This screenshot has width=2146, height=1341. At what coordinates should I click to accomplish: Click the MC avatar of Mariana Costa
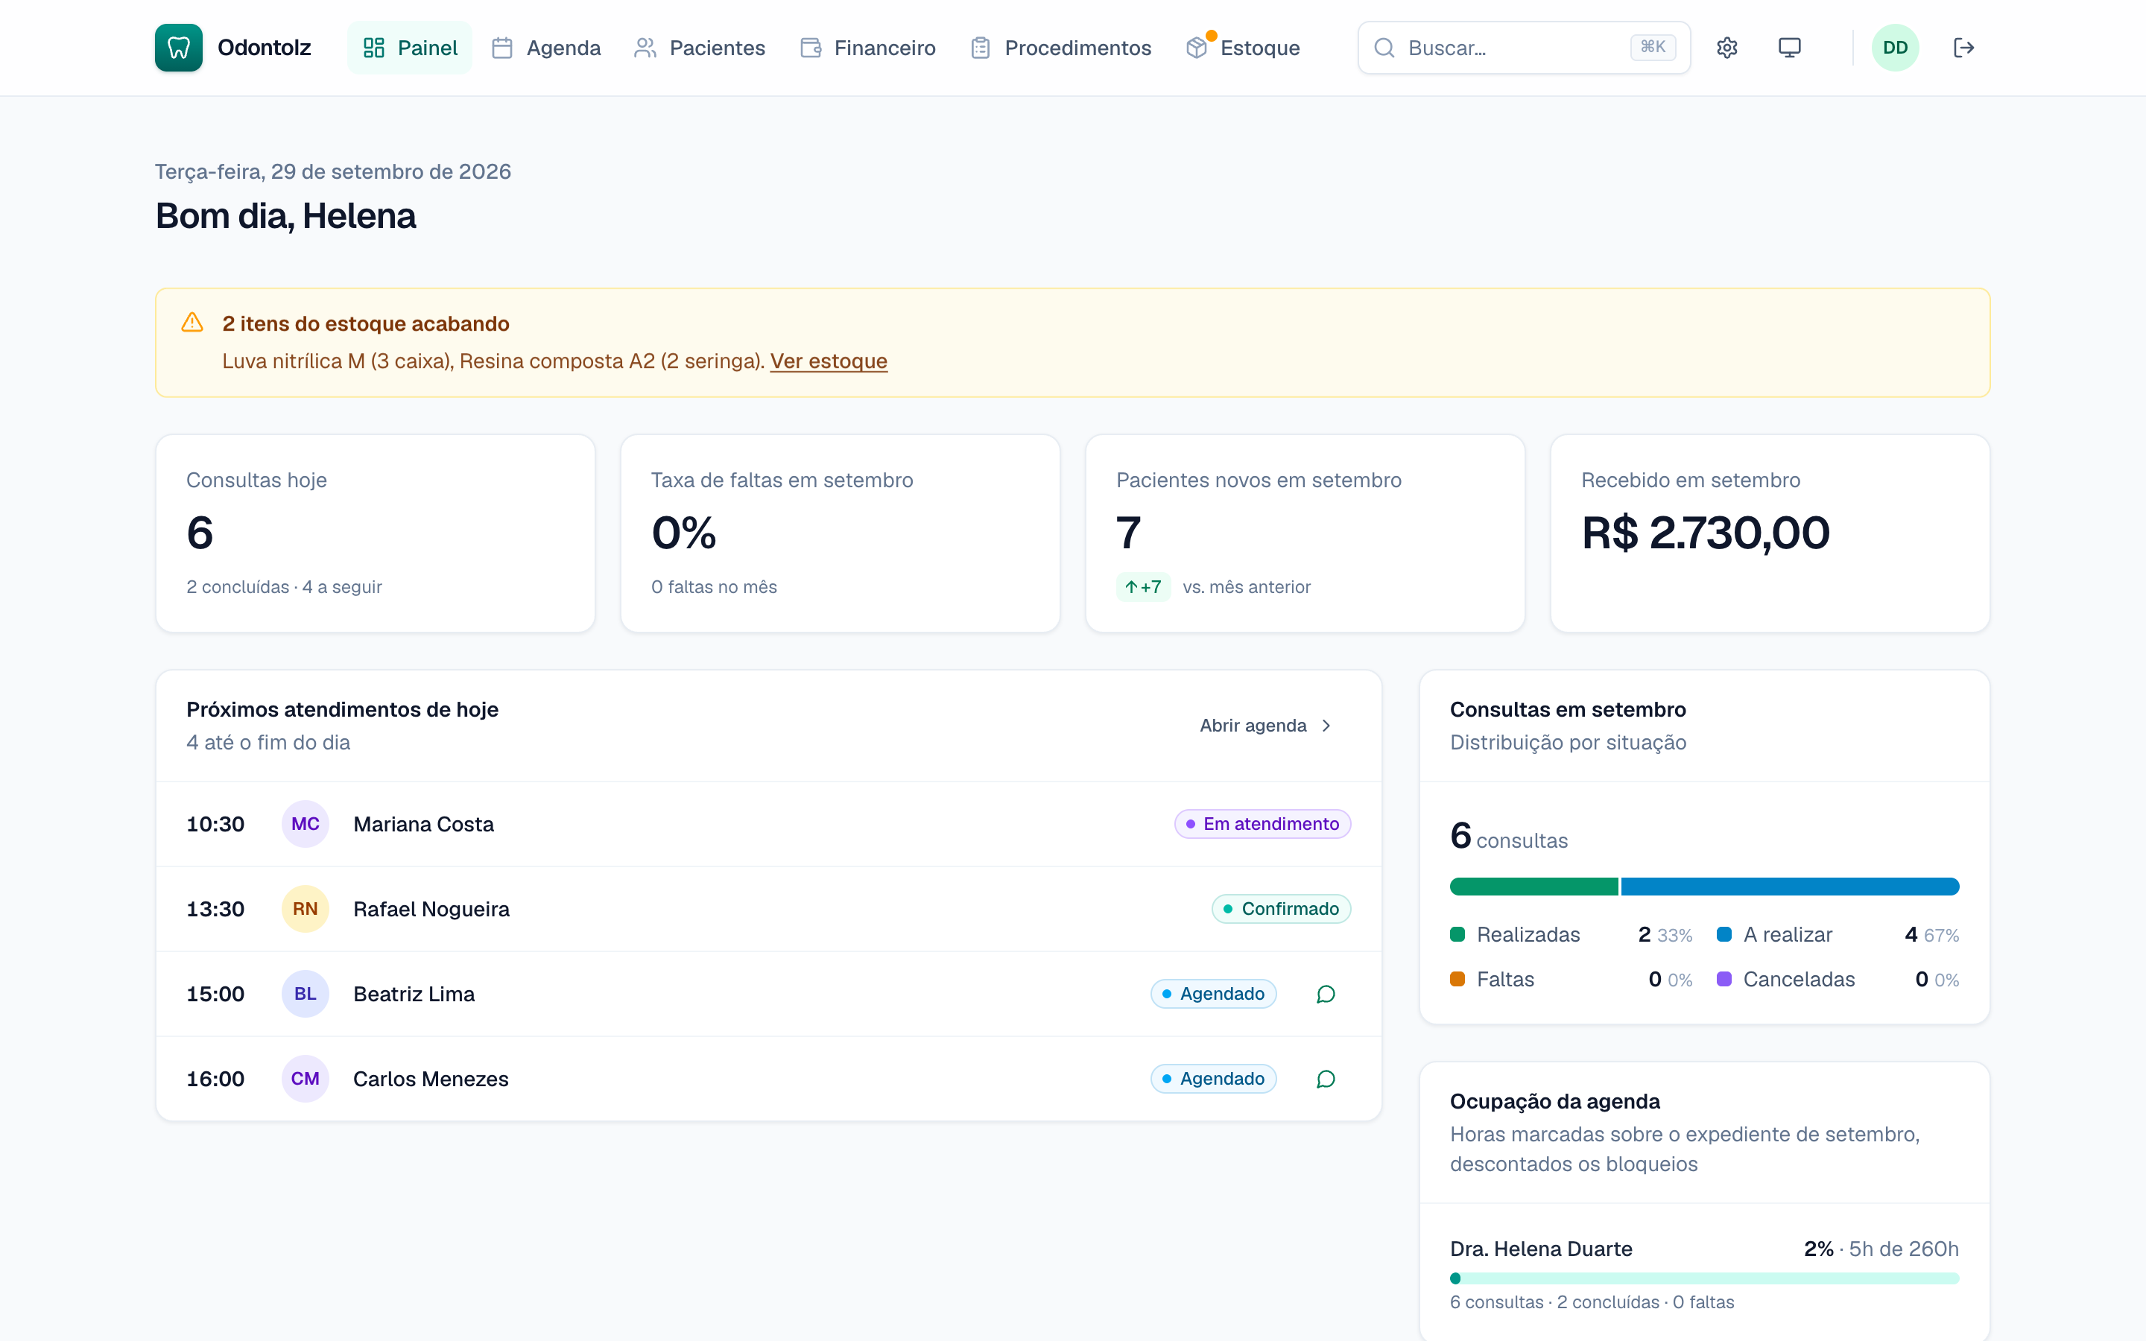305,824
